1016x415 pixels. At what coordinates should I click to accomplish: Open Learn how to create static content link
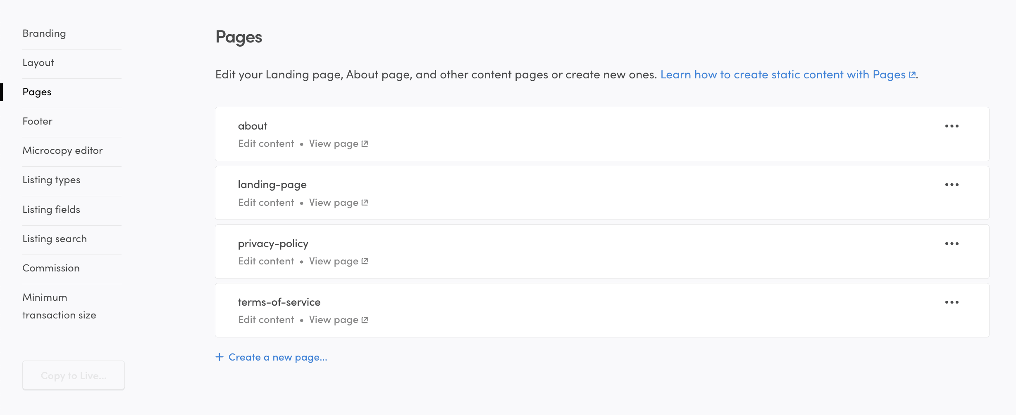click(787, 75)
